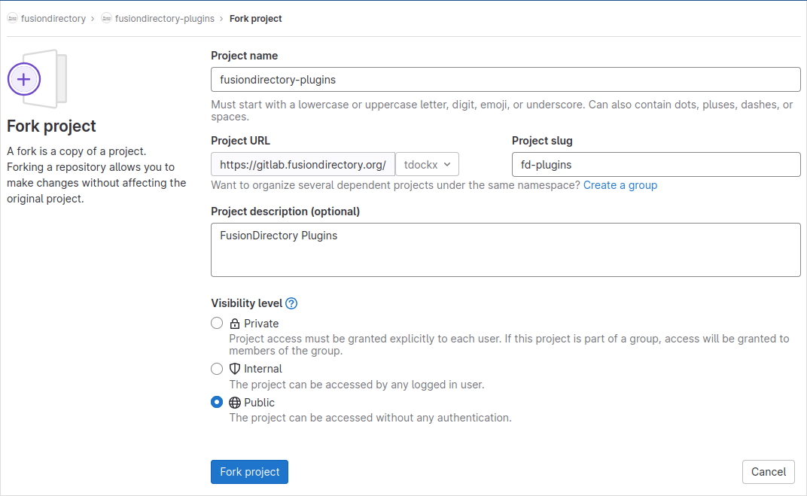Click the Project URL label
Screen dimensions: 807x496
click(240, 141)
